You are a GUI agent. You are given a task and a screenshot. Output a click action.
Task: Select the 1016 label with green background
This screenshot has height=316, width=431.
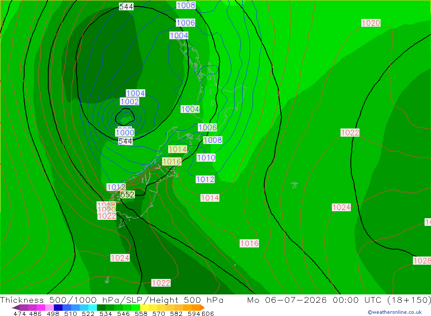(x=172, y=161)
